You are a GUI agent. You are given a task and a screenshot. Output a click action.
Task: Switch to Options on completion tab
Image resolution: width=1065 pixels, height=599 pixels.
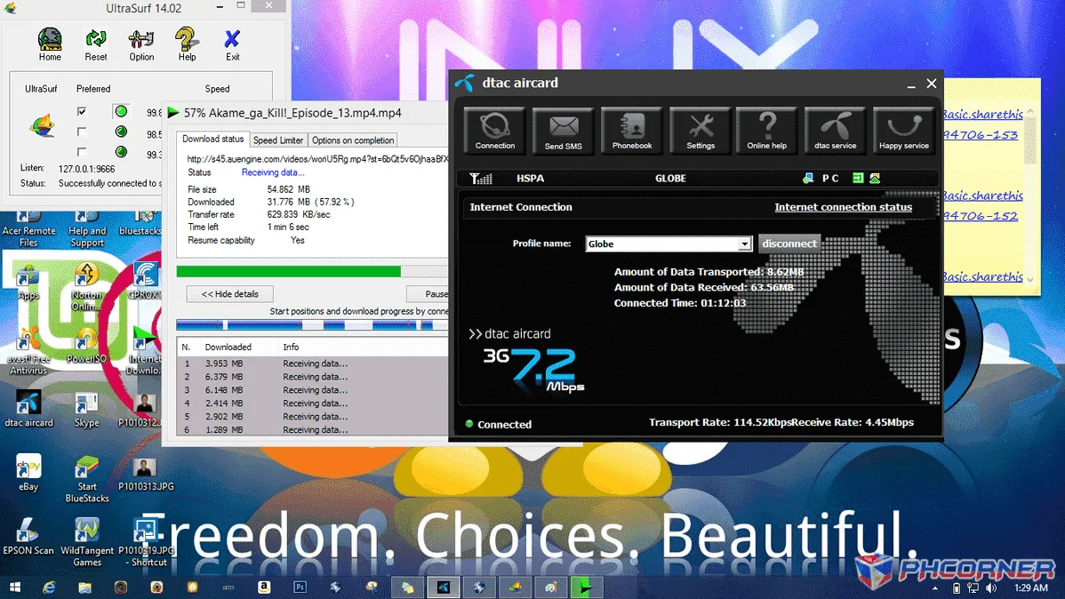tap(353, 140)
